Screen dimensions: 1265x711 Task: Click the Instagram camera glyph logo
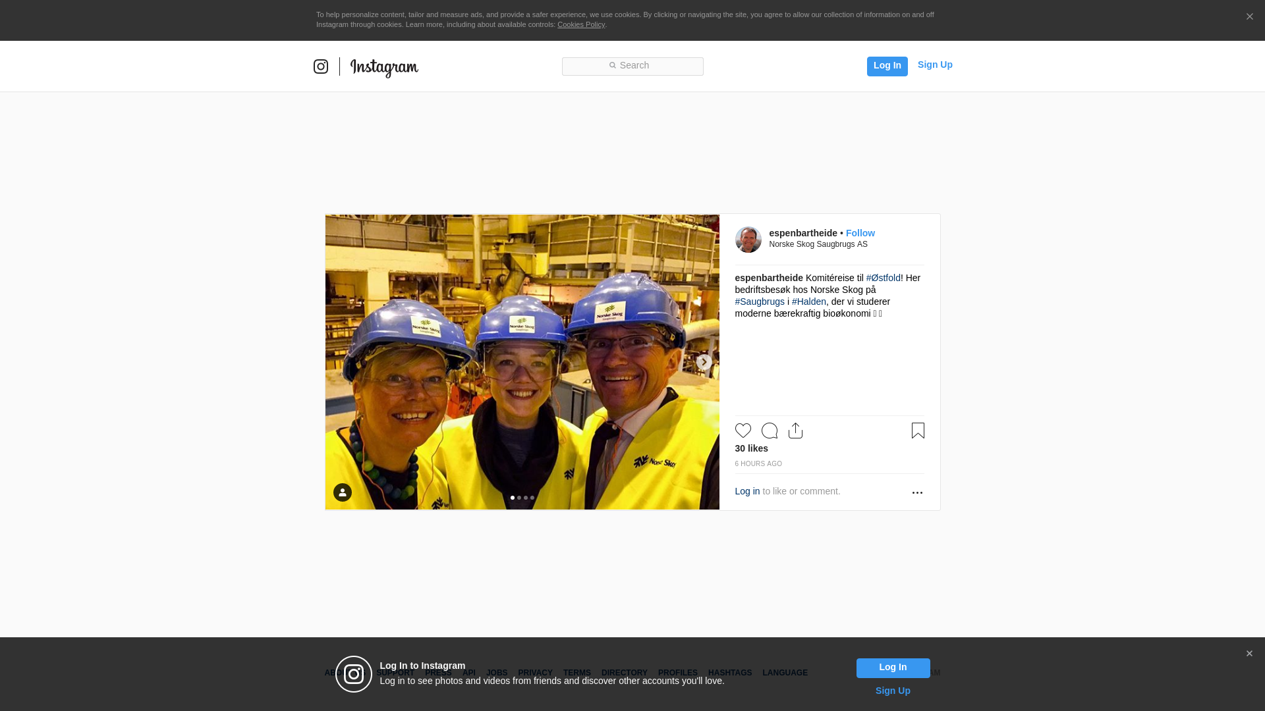point(321,66)
